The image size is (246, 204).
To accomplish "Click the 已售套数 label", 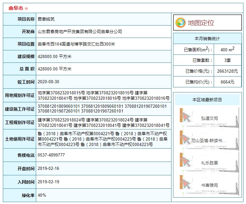I will (202, 60).
